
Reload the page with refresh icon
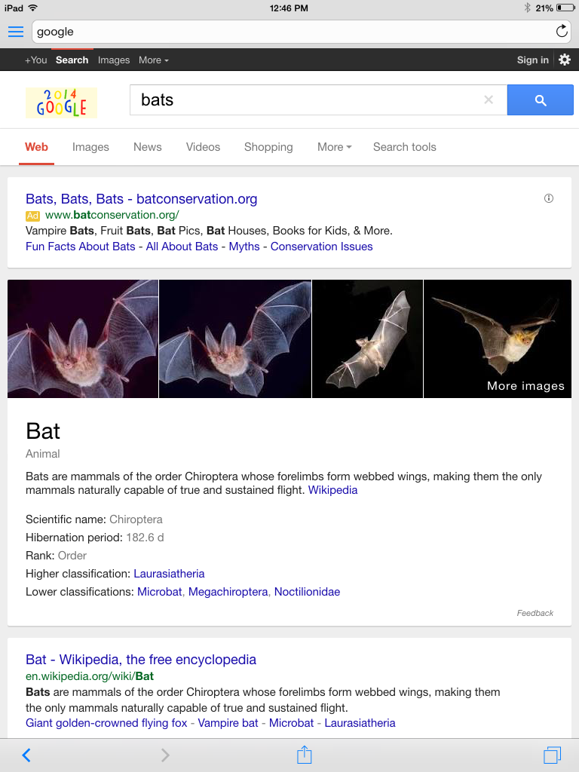tap(561, 31)
